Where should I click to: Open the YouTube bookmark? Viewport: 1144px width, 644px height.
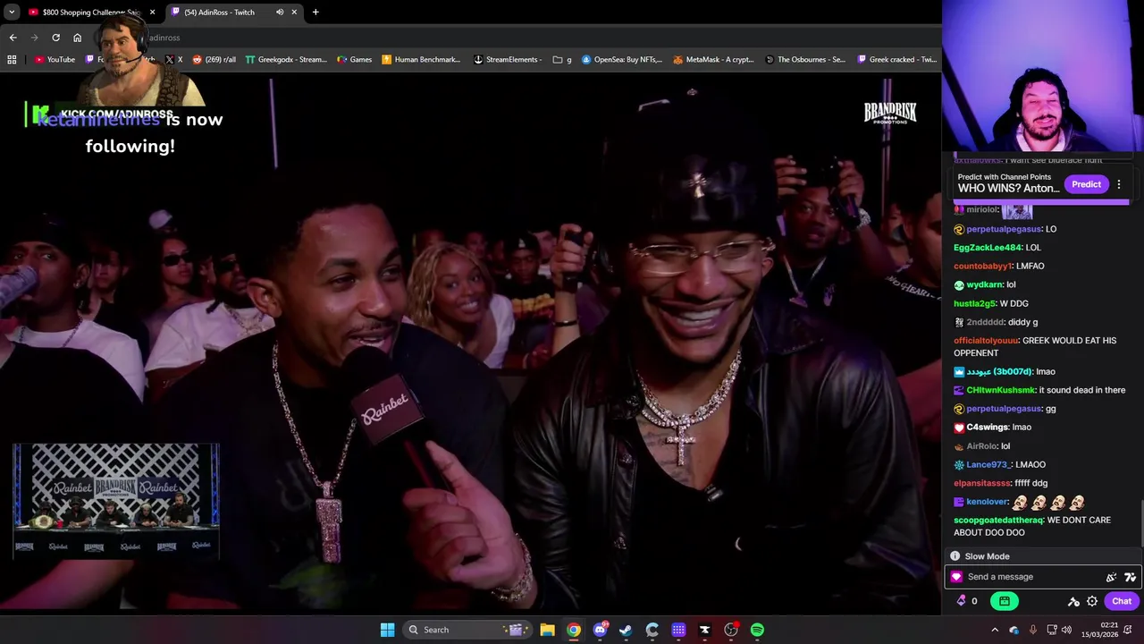click(x=55, y=60)
